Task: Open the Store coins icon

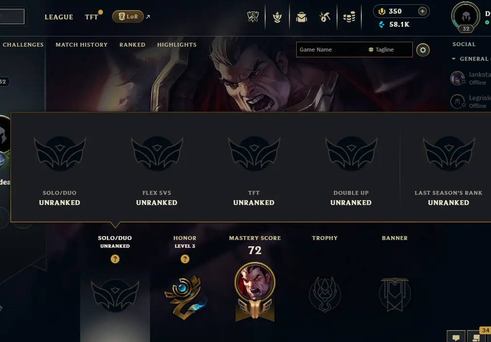Action: [349, 17]
